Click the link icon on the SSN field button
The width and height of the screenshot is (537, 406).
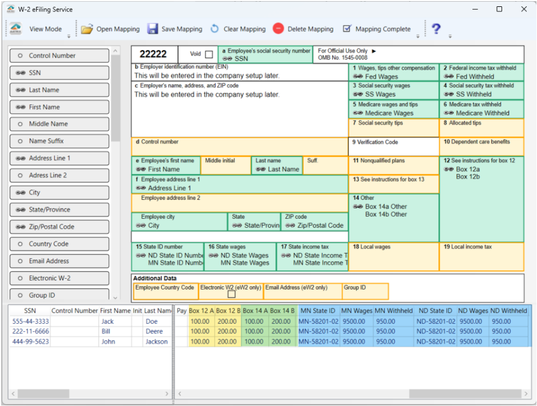click(x=21, y=73)
